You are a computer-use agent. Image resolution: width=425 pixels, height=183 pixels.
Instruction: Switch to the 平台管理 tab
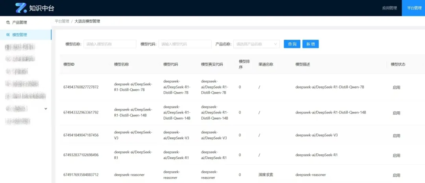tap(414, 8)
